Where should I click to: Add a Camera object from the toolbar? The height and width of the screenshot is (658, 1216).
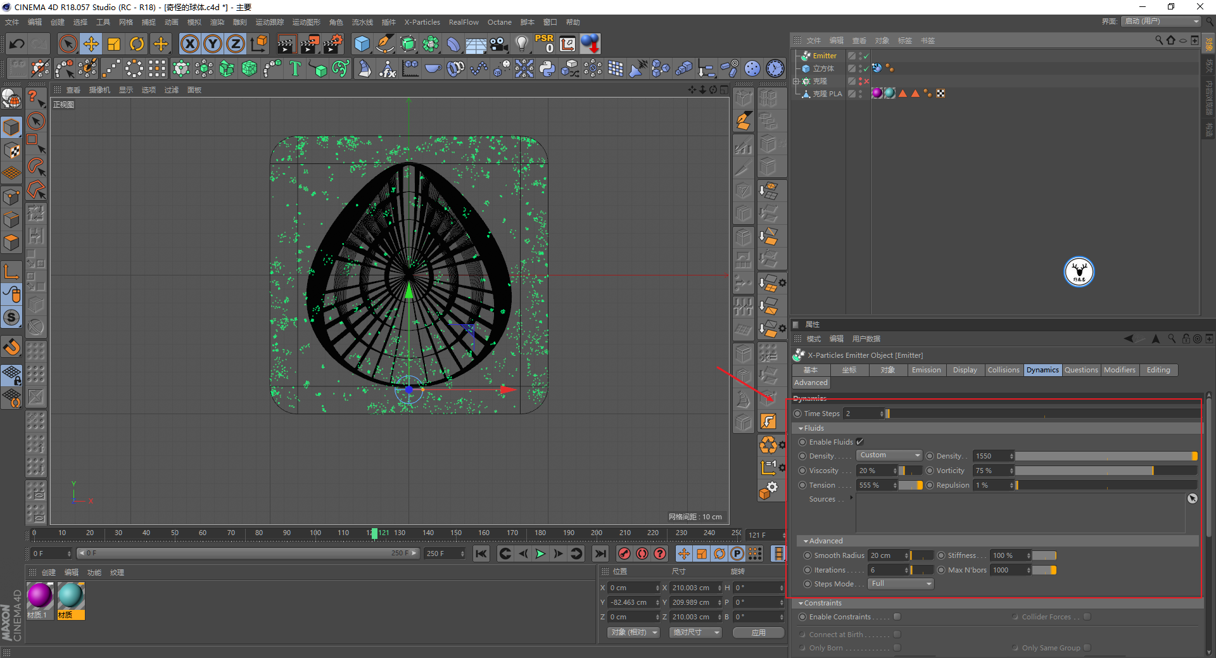pyautogui.click(x=499, y=44)
